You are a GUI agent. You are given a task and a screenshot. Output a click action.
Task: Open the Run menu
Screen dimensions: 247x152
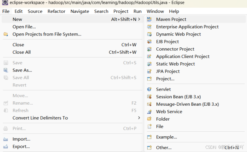[x=137, y=11]
